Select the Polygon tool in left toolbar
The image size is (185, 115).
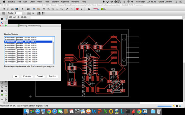point(6,91)
